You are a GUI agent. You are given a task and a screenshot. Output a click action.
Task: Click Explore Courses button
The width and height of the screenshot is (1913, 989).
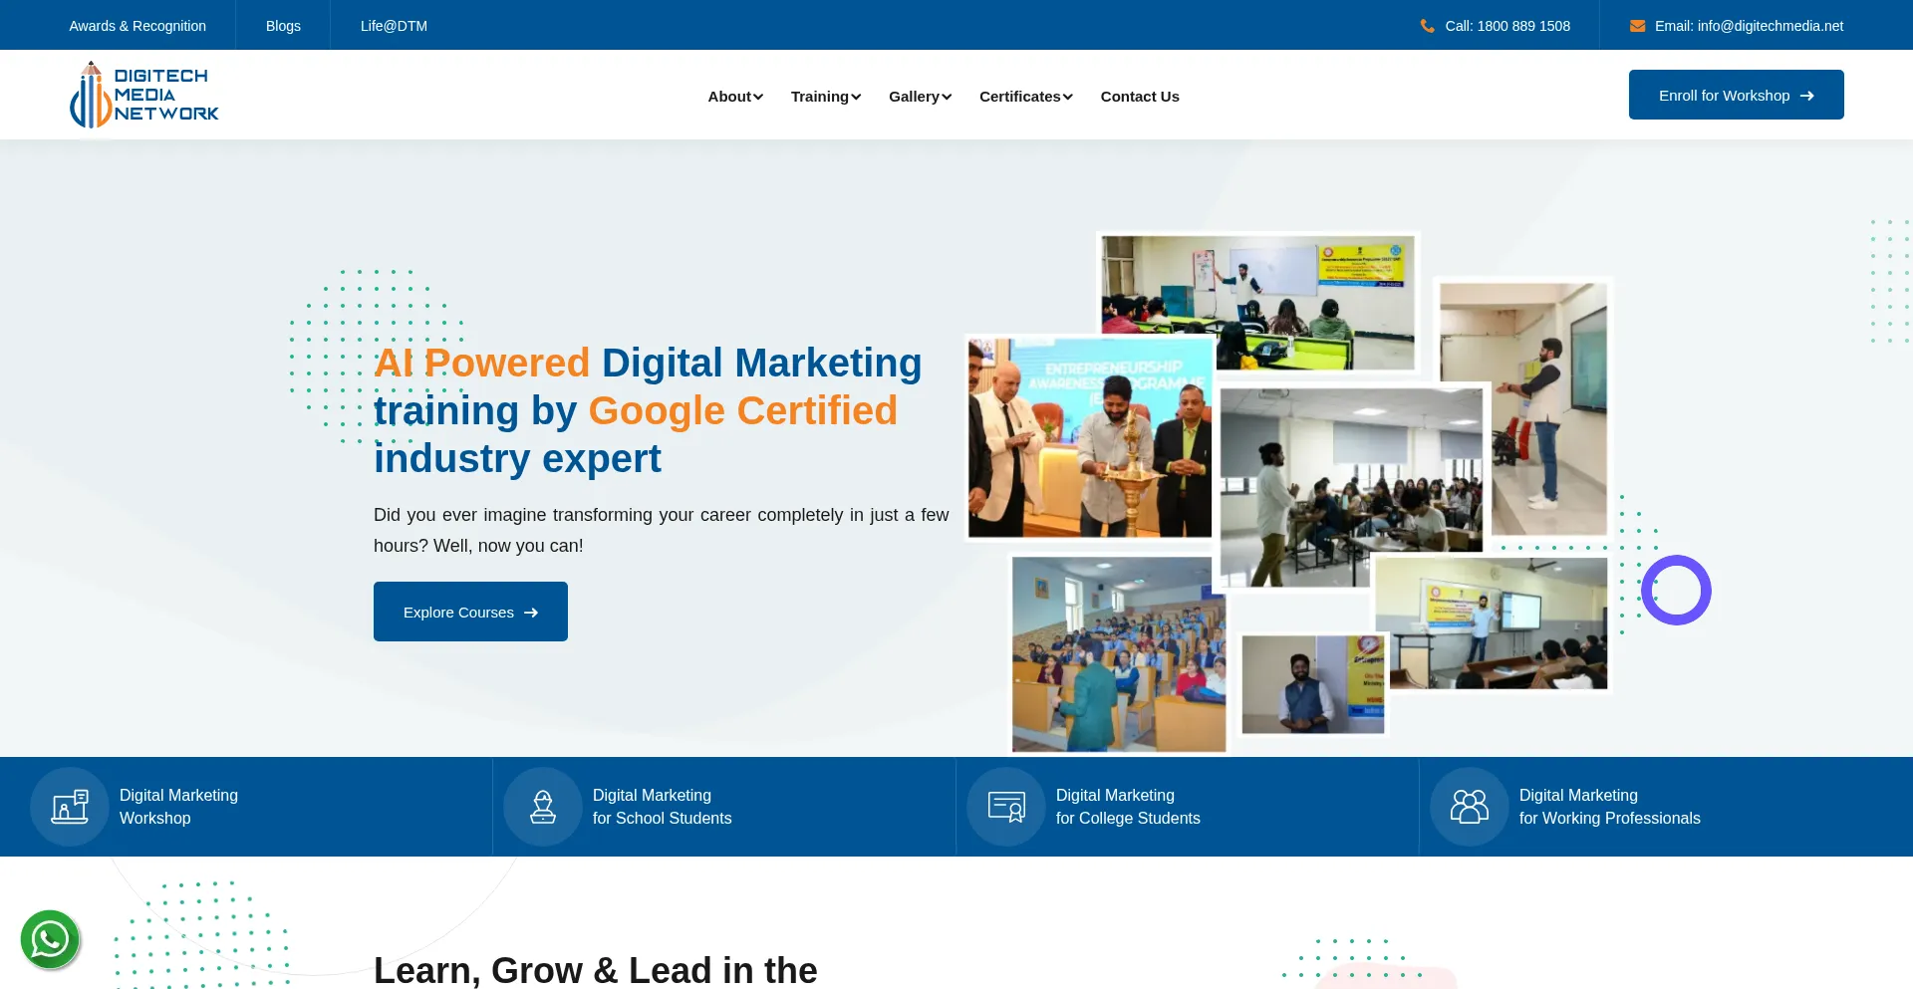(470, 612)
